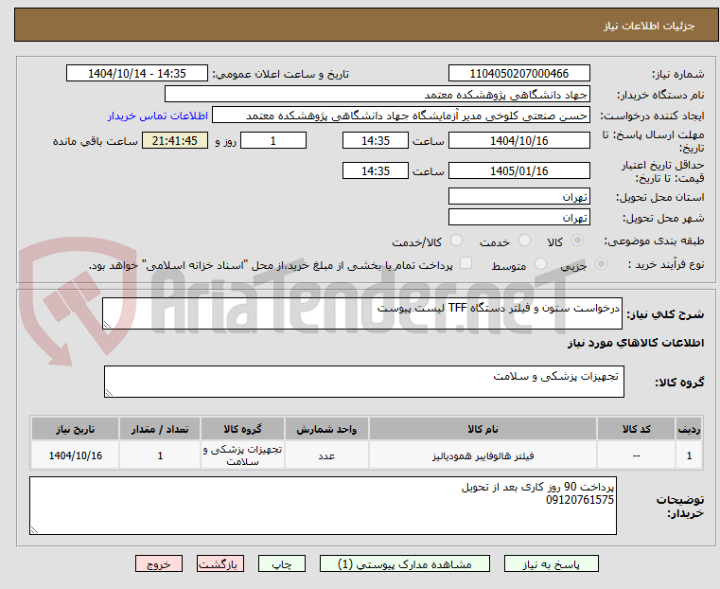
Task: Click the تاریخ نیاز column header
Action: [x=76, y=429]
